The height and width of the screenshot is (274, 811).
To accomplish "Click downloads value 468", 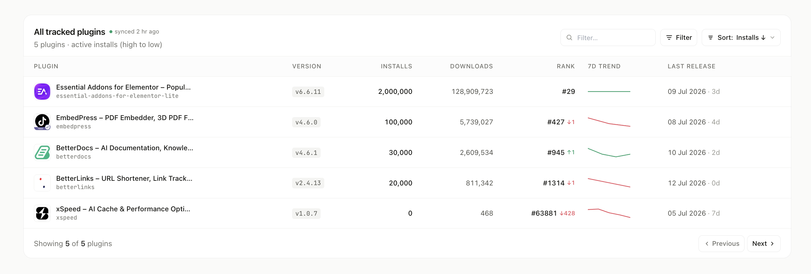I will point(487,213).
